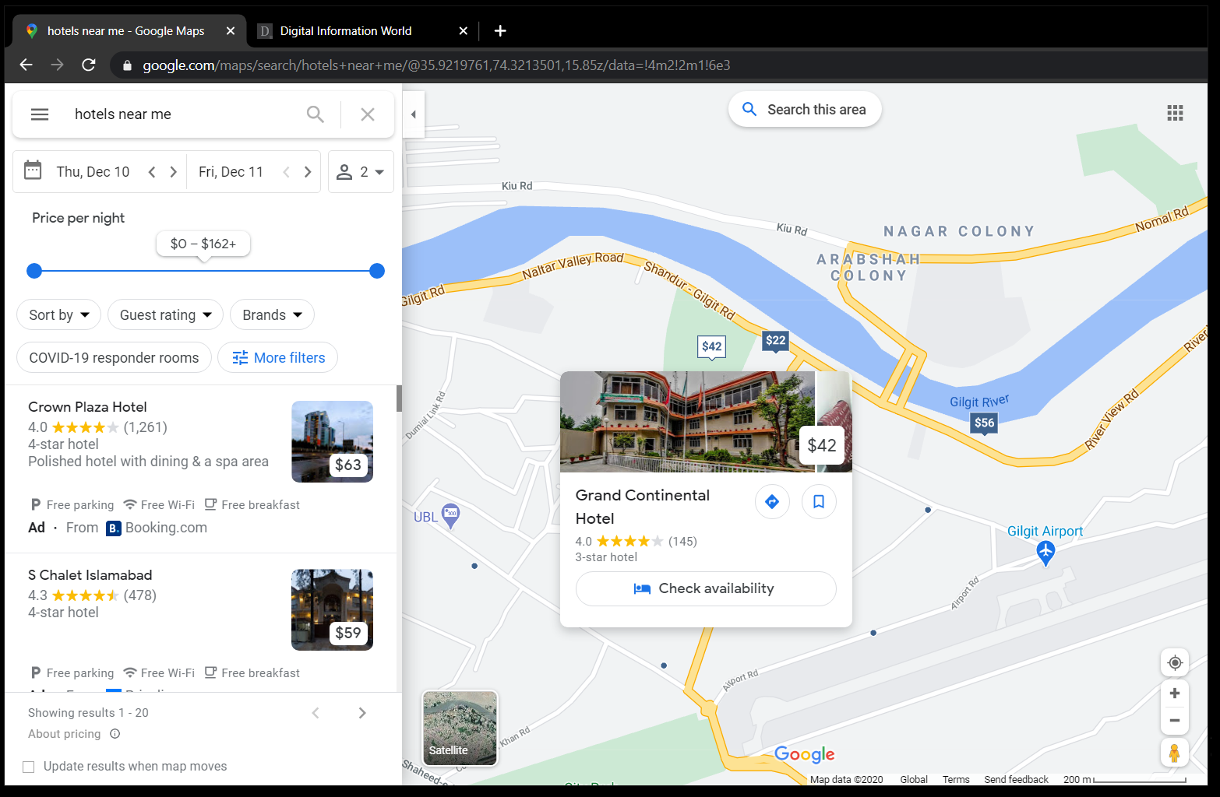Click the search magnifier icon
1220x797 pixels.
click(316, 114)
